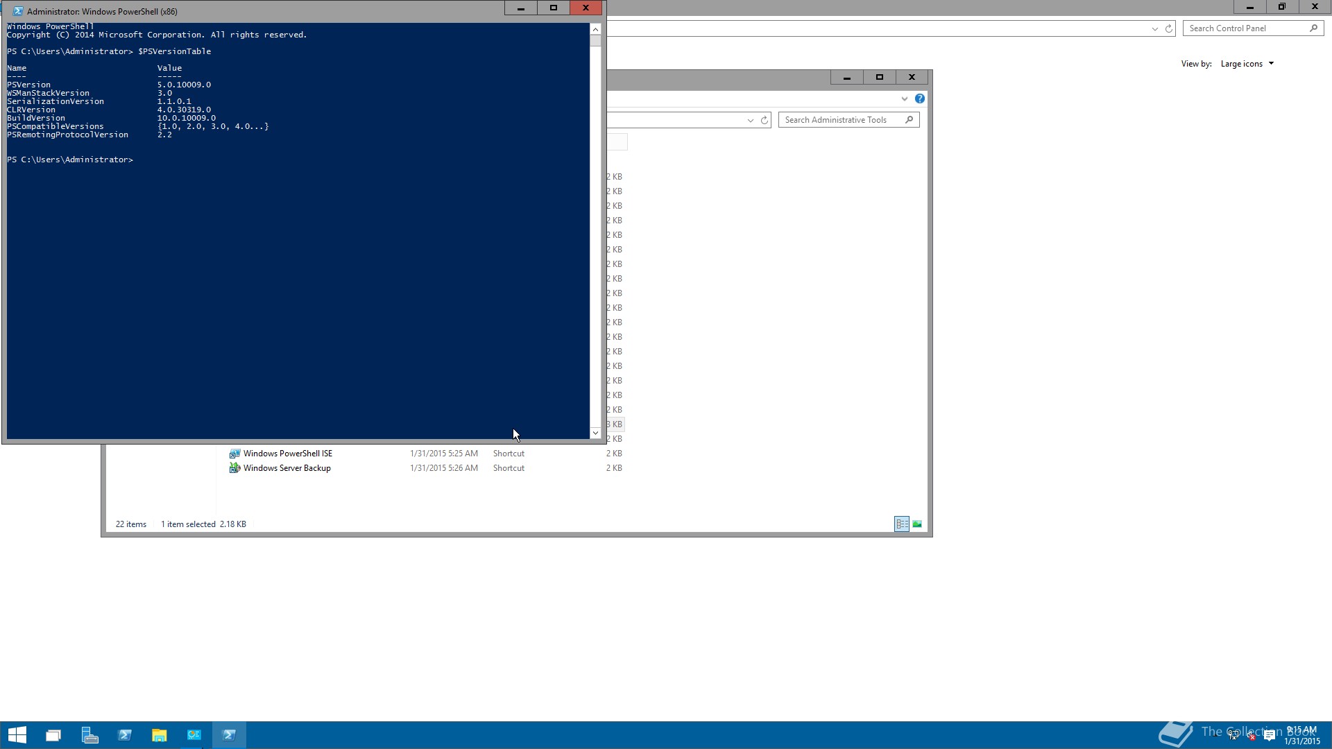Open Task View from the taskbar
This screenshot has height=749, width=1332.
[53, 735]
